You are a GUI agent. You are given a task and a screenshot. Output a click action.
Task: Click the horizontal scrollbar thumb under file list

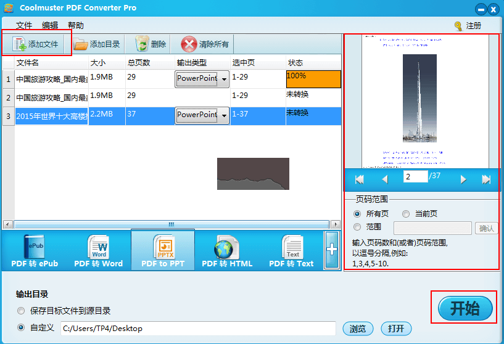point(171,224)
